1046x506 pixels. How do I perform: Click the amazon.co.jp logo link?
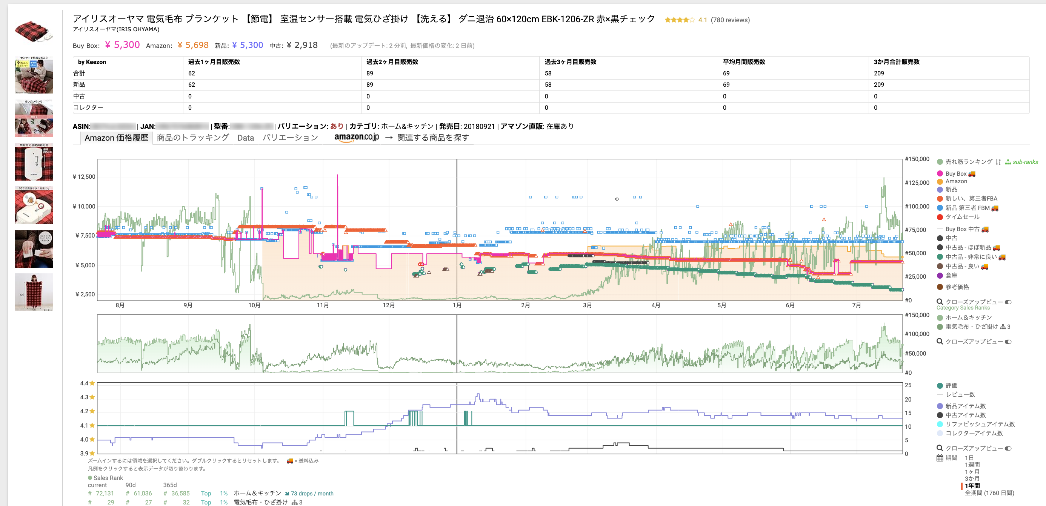tap(356, 138)
